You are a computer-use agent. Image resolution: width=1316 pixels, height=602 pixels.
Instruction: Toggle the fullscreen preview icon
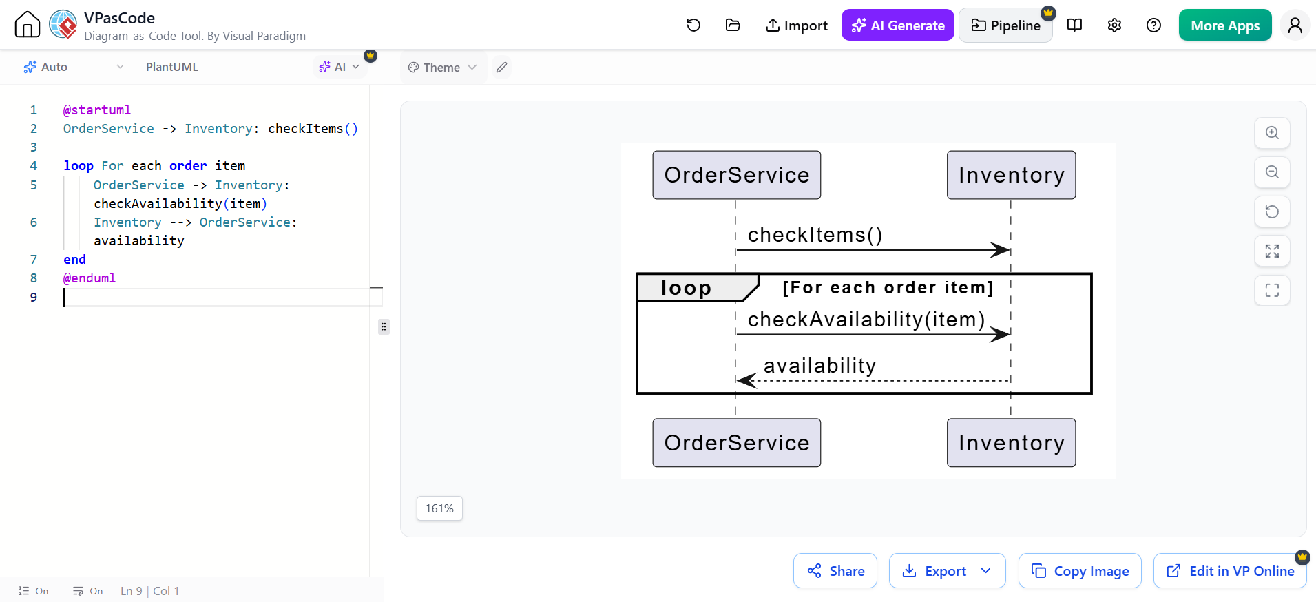point(1272,290)
